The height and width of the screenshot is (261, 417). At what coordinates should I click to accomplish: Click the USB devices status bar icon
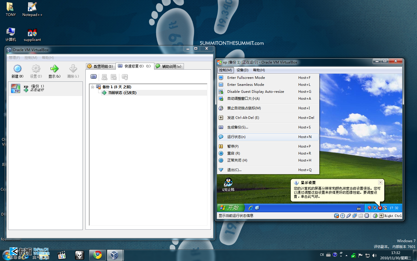click(x=349, y=216)
